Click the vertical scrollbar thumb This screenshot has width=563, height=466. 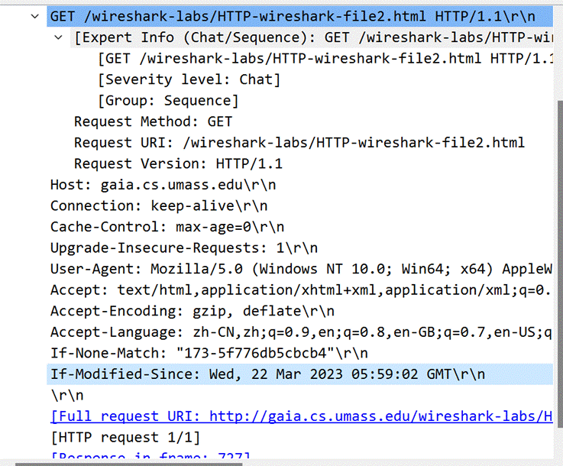(560, 264)
